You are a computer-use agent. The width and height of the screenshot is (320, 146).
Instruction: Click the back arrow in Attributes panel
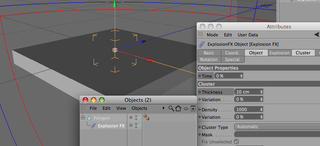coord(316,35)
